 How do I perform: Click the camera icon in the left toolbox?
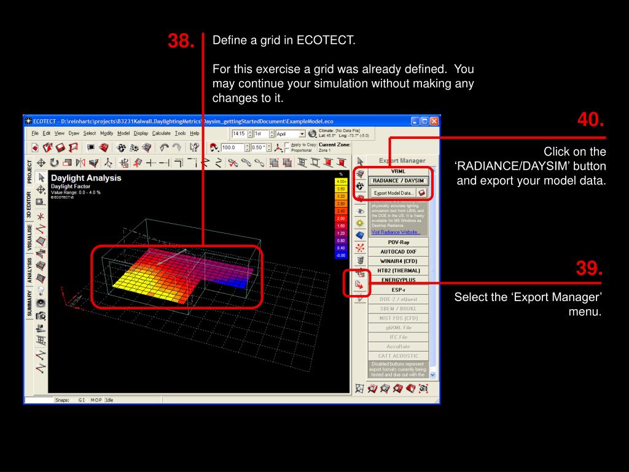(41, 316)
